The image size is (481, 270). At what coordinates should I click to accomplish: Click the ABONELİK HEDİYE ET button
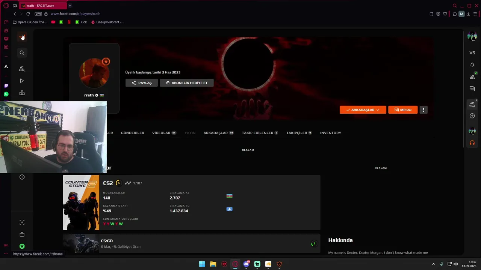(x=187, y=83)
